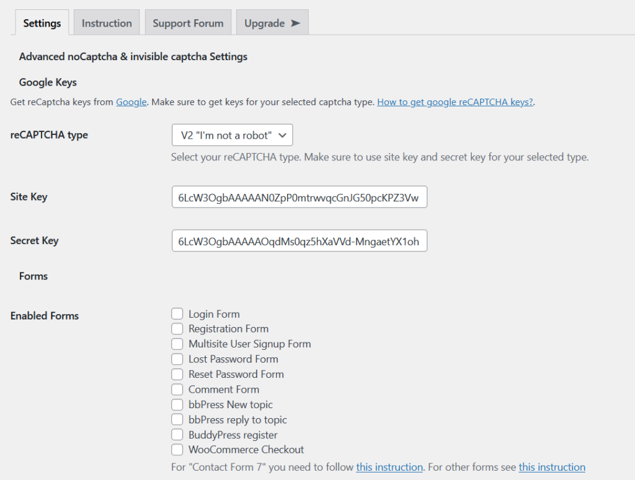635x480 pixels.
Task: Tick the Reset Password Form checkbox
Action: [177, 375]
